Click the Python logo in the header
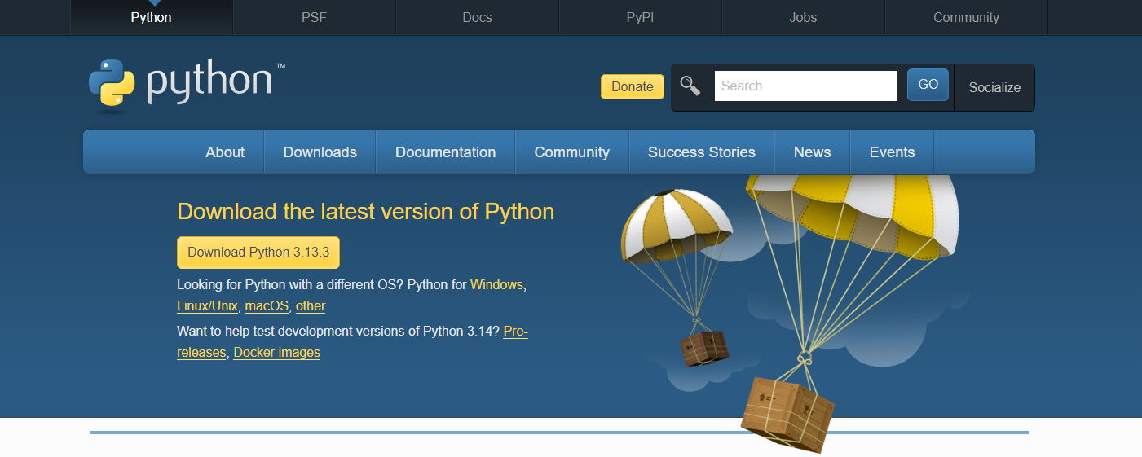The width and height of the screenshot is (1142, 457). click(x=187, y=84)
